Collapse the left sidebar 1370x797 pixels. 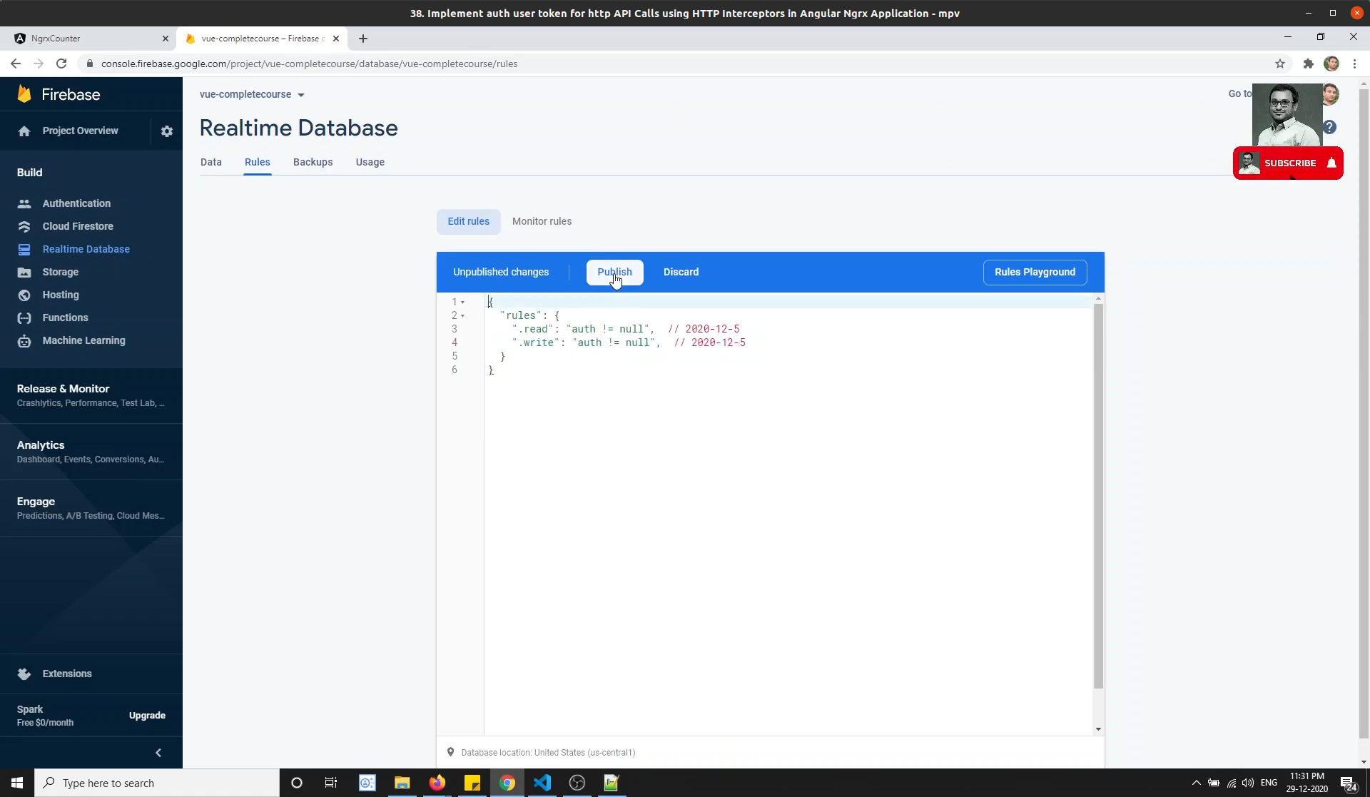(x=158, y=753)
